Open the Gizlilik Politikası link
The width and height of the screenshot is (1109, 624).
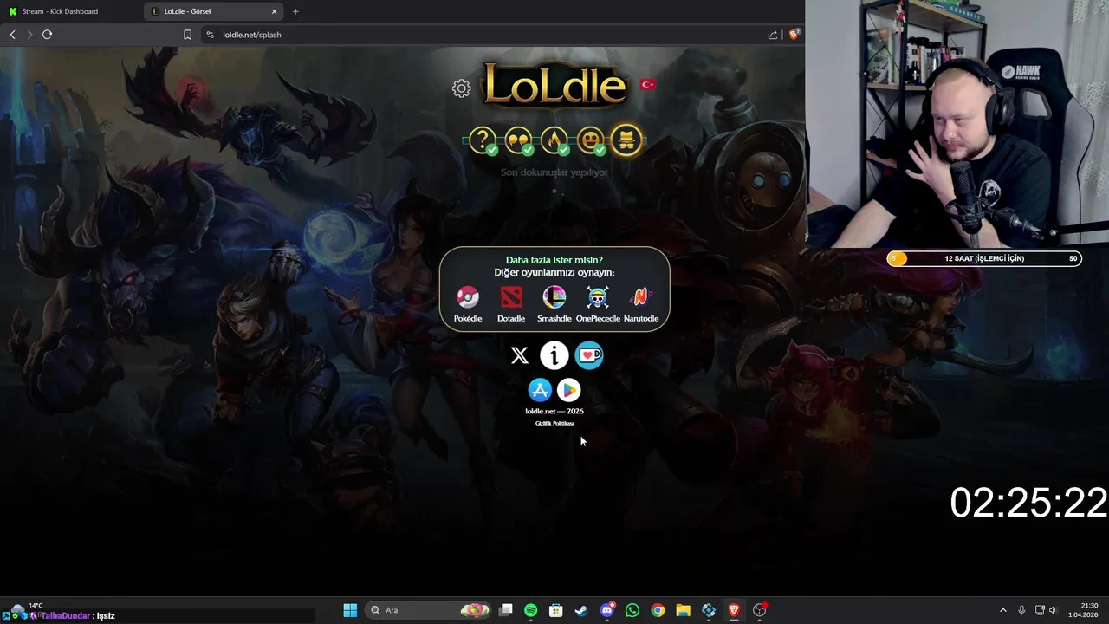click(x=554, y=423)
